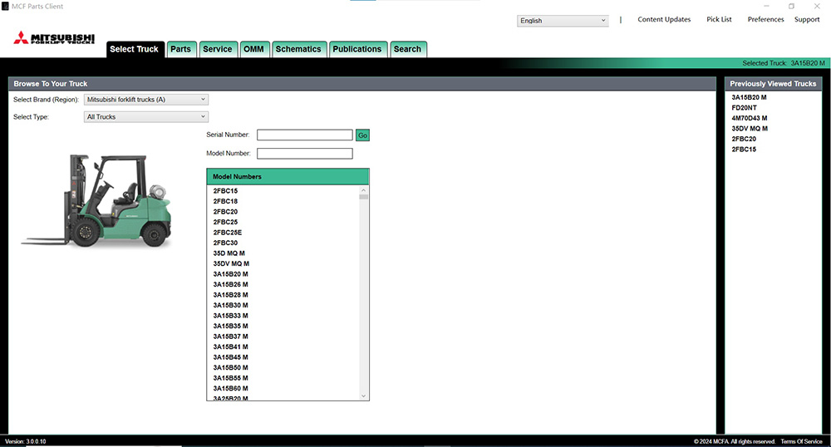This screenshot has width=831, height=447.
Task: Expand the Select Brand (Region) dropdown
Action: [x=145, y=100]
